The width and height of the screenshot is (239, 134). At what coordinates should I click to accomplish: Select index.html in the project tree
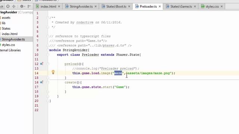point(10,34)
